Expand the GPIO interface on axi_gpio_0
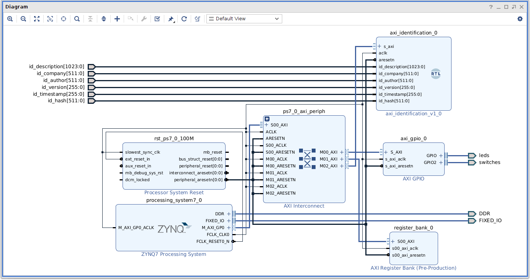Screen dimensions: 530x280 (441, 156)
